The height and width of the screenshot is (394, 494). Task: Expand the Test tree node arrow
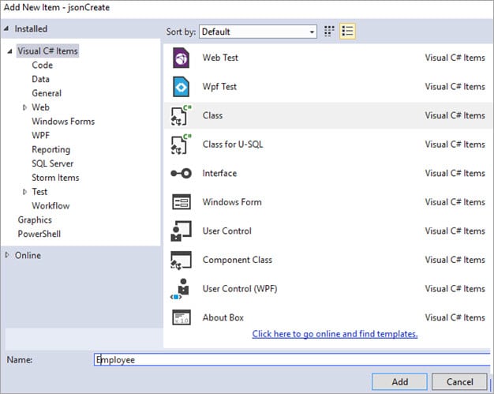point(24,192)
